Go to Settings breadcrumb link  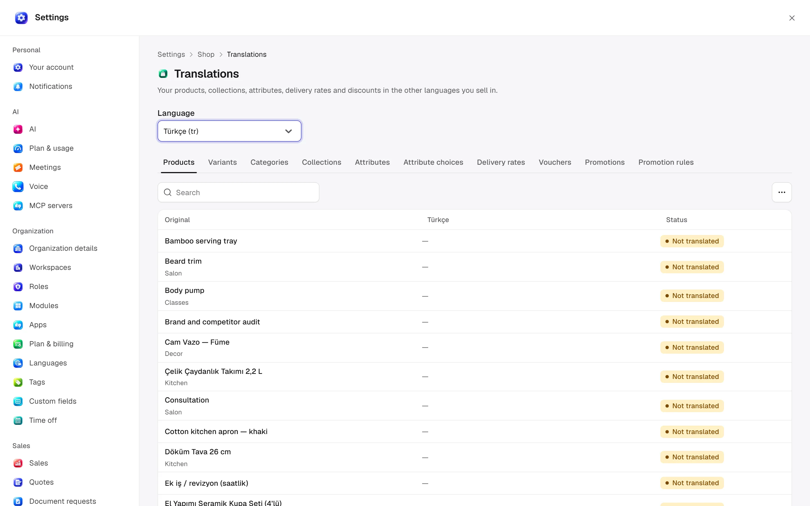(171, 54)
